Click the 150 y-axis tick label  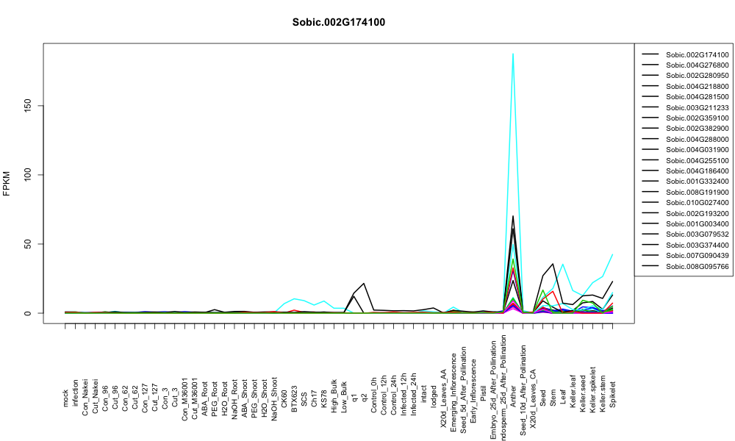[x=28, y=106]
